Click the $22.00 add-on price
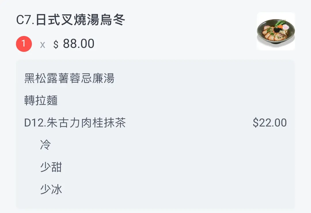311x213 pixels. click(x=270, y=123)
